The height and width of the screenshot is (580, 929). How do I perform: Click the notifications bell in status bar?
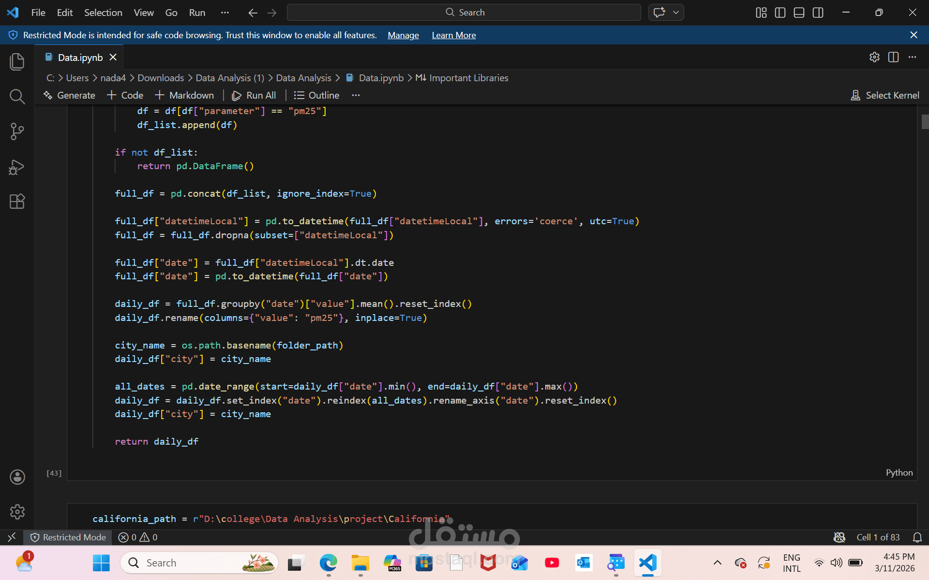coord(917,537)
